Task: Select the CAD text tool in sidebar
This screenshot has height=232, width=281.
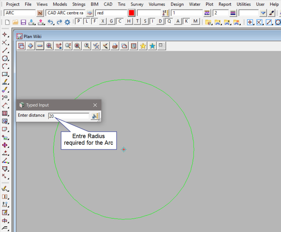Action: pos(5,82)
